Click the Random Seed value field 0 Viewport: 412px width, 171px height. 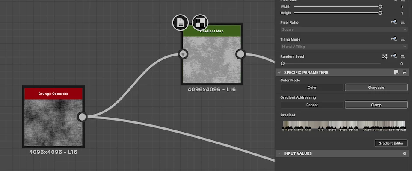401,64
